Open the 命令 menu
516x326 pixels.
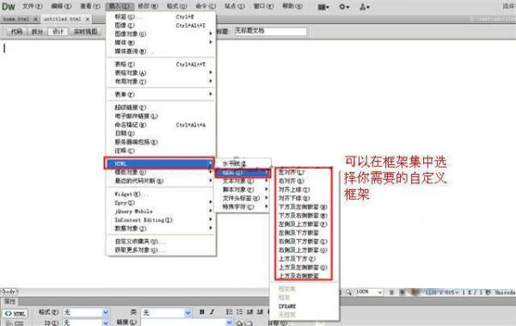coord(206,6)
